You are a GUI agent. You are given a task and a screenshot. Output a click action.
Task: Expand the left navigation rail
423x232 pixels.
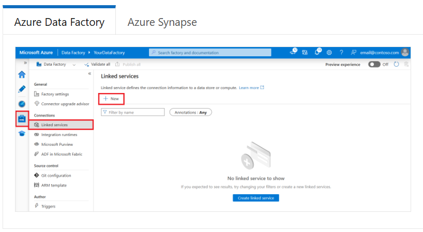click(25, 63)
